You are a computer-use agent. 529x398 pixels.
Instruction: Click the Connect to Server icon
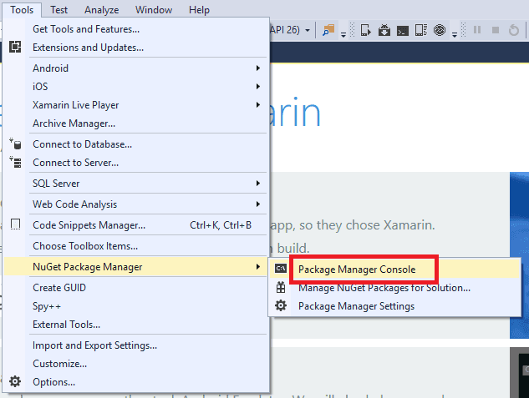pyautogui.click(x=15, y=163)
